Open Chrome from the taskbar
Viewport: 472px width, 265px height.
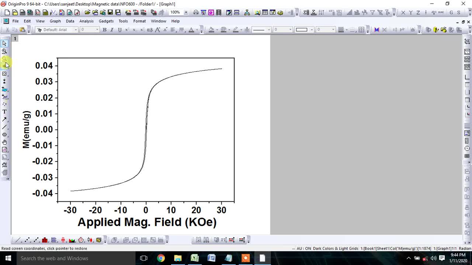pos(161,258)
